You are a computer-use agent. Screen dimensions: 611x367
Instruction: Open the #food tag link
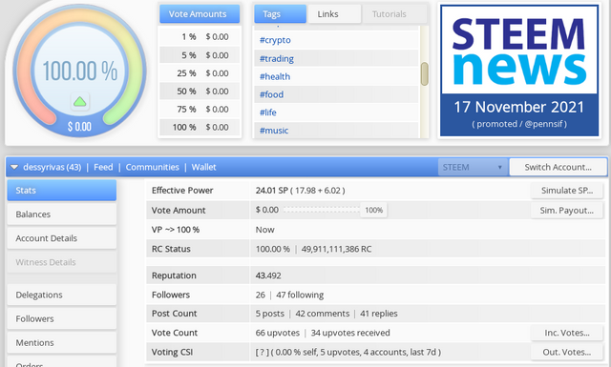271,94
